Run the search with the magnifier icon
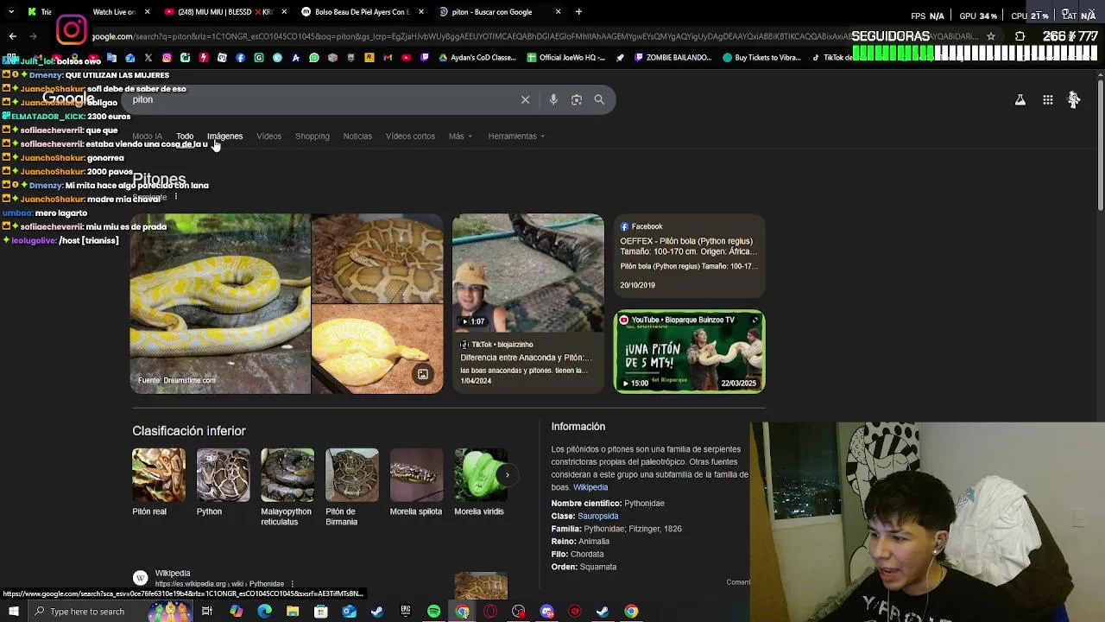This screenshot has height=622, width=1105. [x=599, y=99]
